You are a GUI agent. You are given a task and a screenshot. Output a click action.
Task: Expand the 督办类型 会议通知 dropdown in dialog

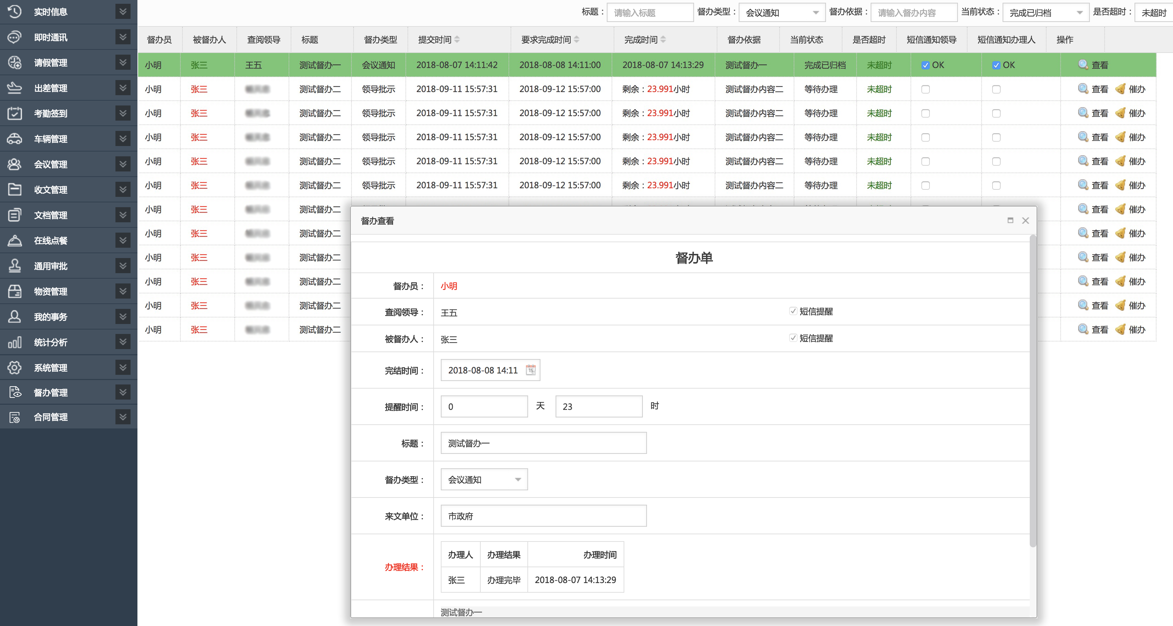coord(484,479)
